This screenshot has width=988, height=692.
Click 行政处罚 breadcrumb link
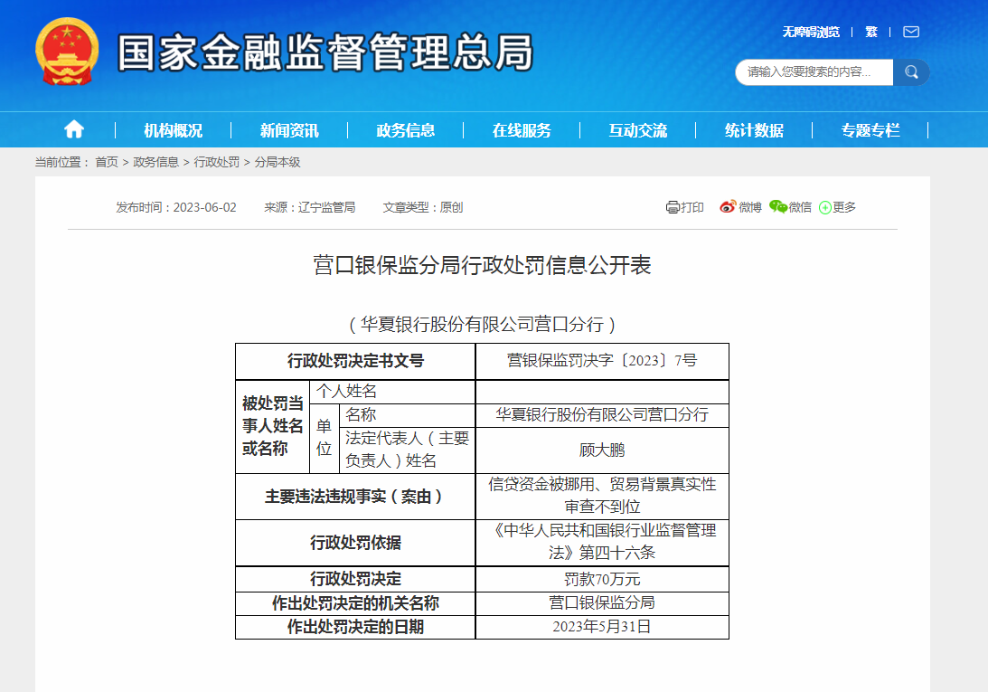tap(217, 162)
